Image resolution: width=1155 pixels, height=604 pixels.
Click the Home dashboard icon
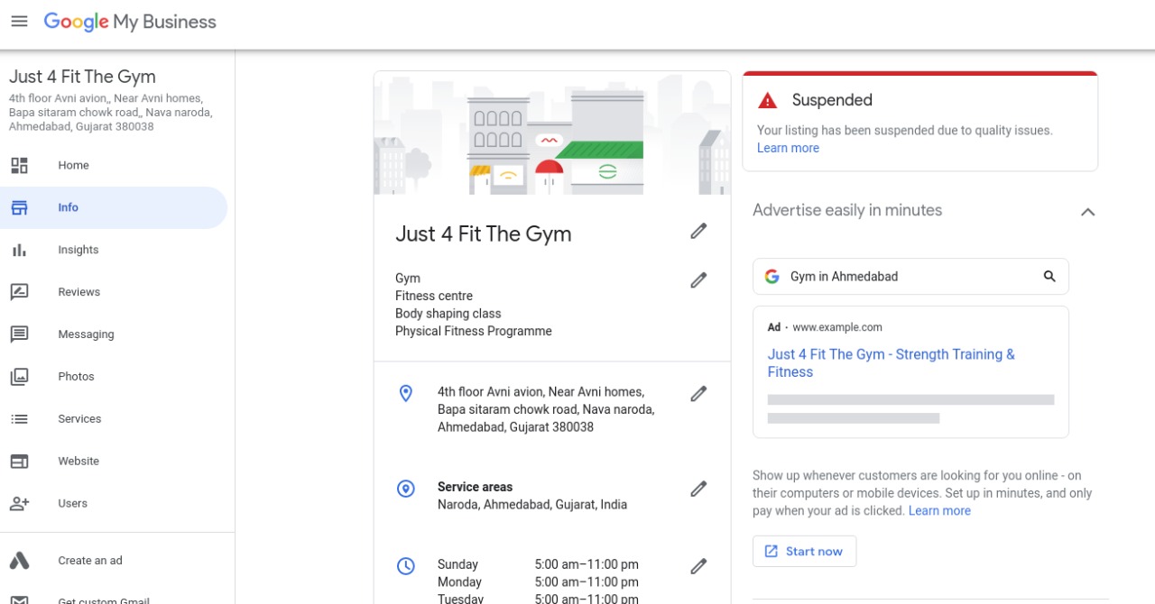(x=19, y=165)
